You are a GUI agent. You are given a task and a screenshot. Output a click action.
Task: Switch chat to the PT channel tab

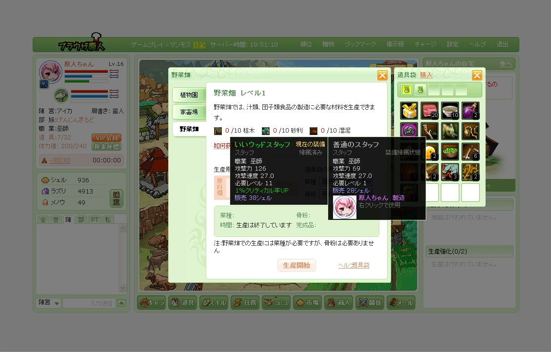click(95, 219)
